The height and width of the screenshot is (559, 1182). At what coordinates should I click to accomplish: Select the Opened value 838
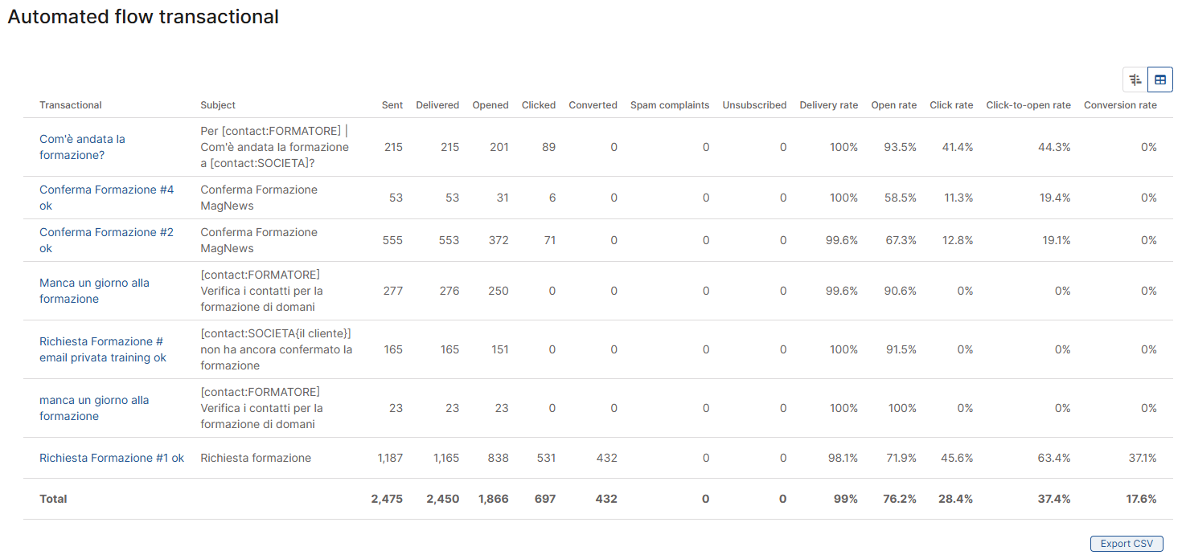pos(498,458)
